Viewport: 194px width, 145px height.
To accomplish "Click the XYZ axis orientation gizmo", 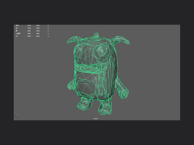I will coord(16,116).
